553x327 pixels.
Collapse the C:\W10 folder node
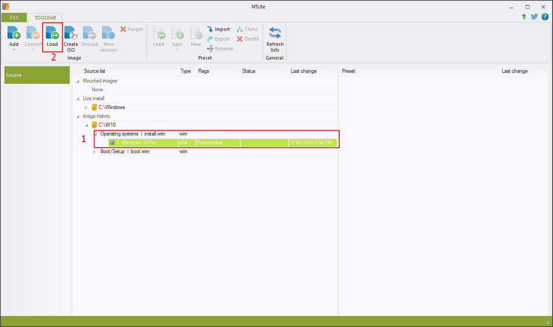pyautogui.click(x=86, y=125)
